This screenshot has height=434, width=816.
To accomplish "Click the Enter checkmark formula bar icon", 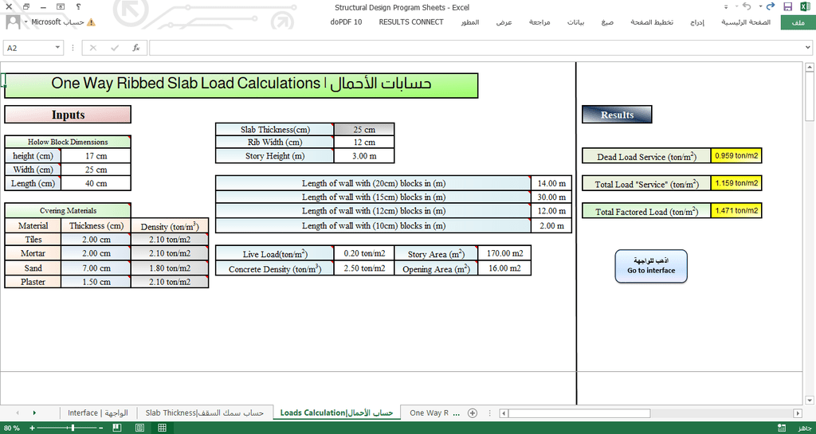I will tap(115, 48).
